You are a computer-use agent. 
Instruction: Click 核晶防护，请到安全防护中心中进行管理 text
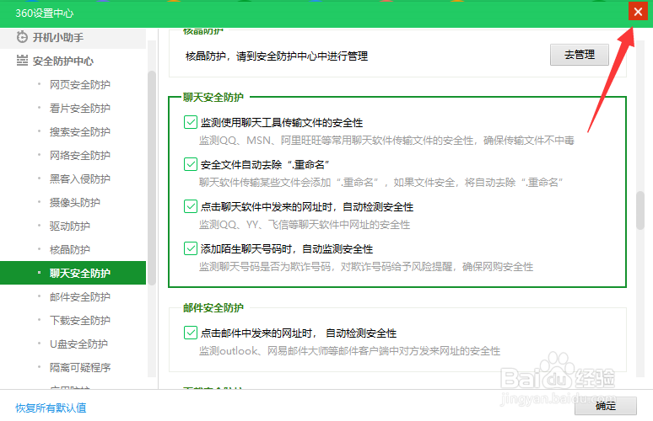pyautogui.click(x=277, y=56)
